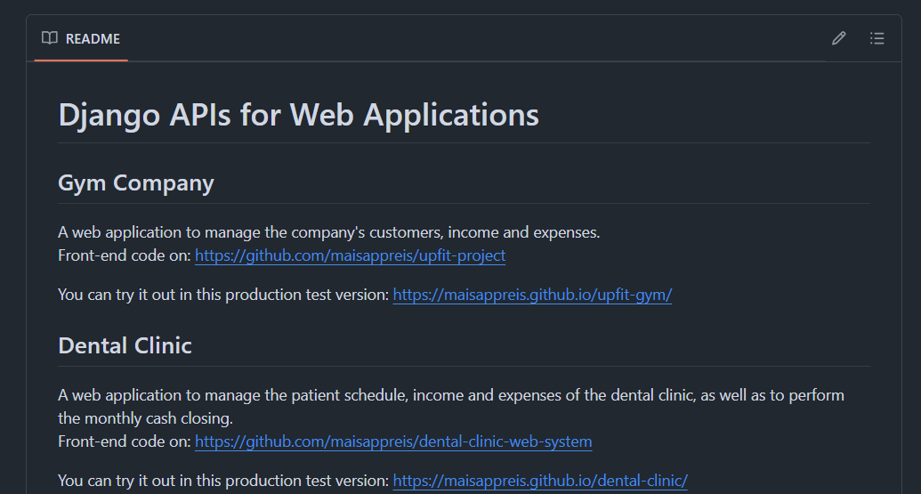Click the pencil icon to edit README
Screen dimensions: 921x494
tap(838, 38)
